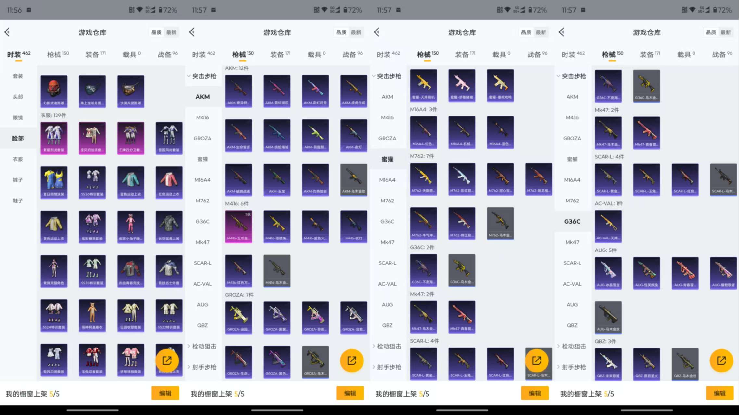Tap the 编辑 button
The width and height of the screenshot is (739, 415).
click(165, 393)
